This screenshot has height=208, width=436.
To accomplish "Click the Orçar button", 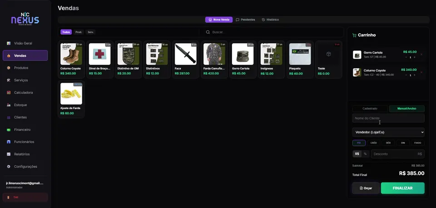I will click(366, 188).
